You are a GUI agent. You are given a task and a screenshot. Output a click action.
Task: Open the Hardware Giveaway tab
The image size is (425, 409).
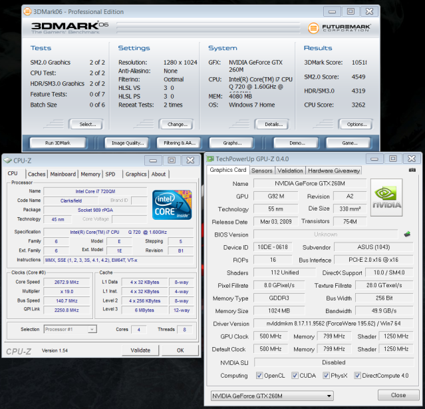[x=334, y=171]
